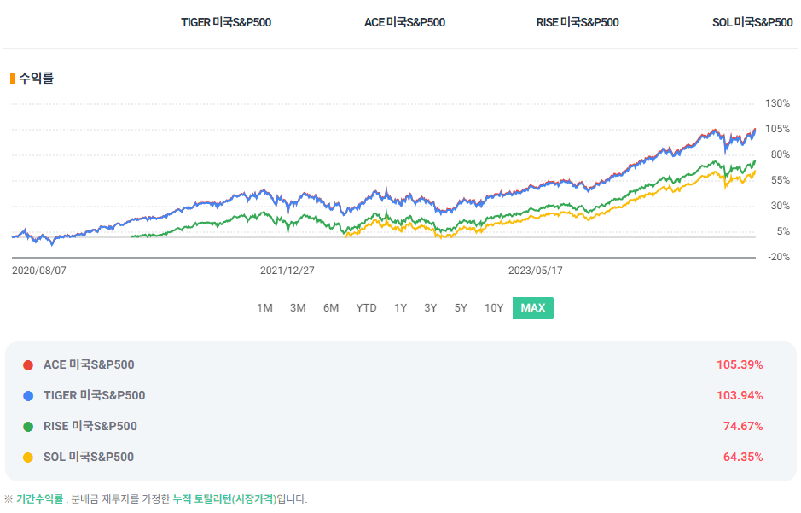
Task: Click the red ACE legend dot
Action: (28, 365)
